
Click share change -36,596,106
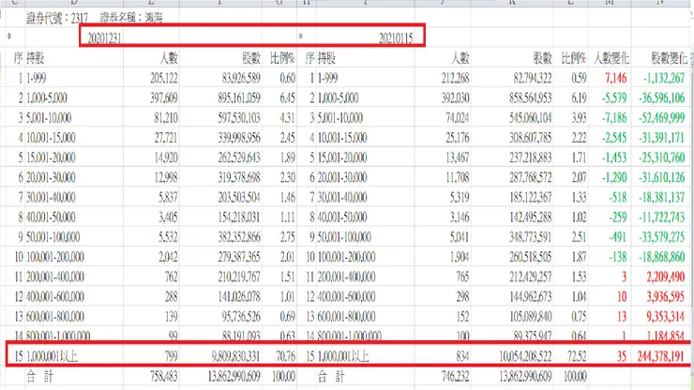662,97
